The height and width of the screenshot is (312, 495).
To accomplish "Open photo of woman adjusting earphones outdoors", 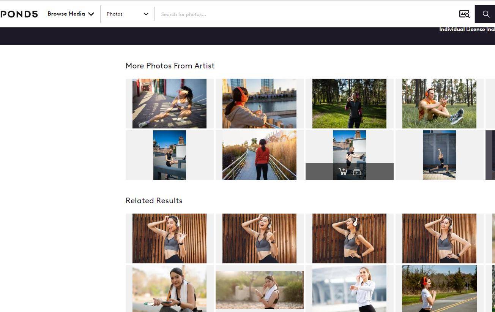I will [259, 290].
